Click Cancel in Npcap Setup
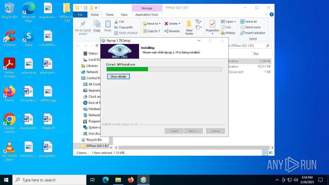329x185 pixels. [x=215, y=131]
